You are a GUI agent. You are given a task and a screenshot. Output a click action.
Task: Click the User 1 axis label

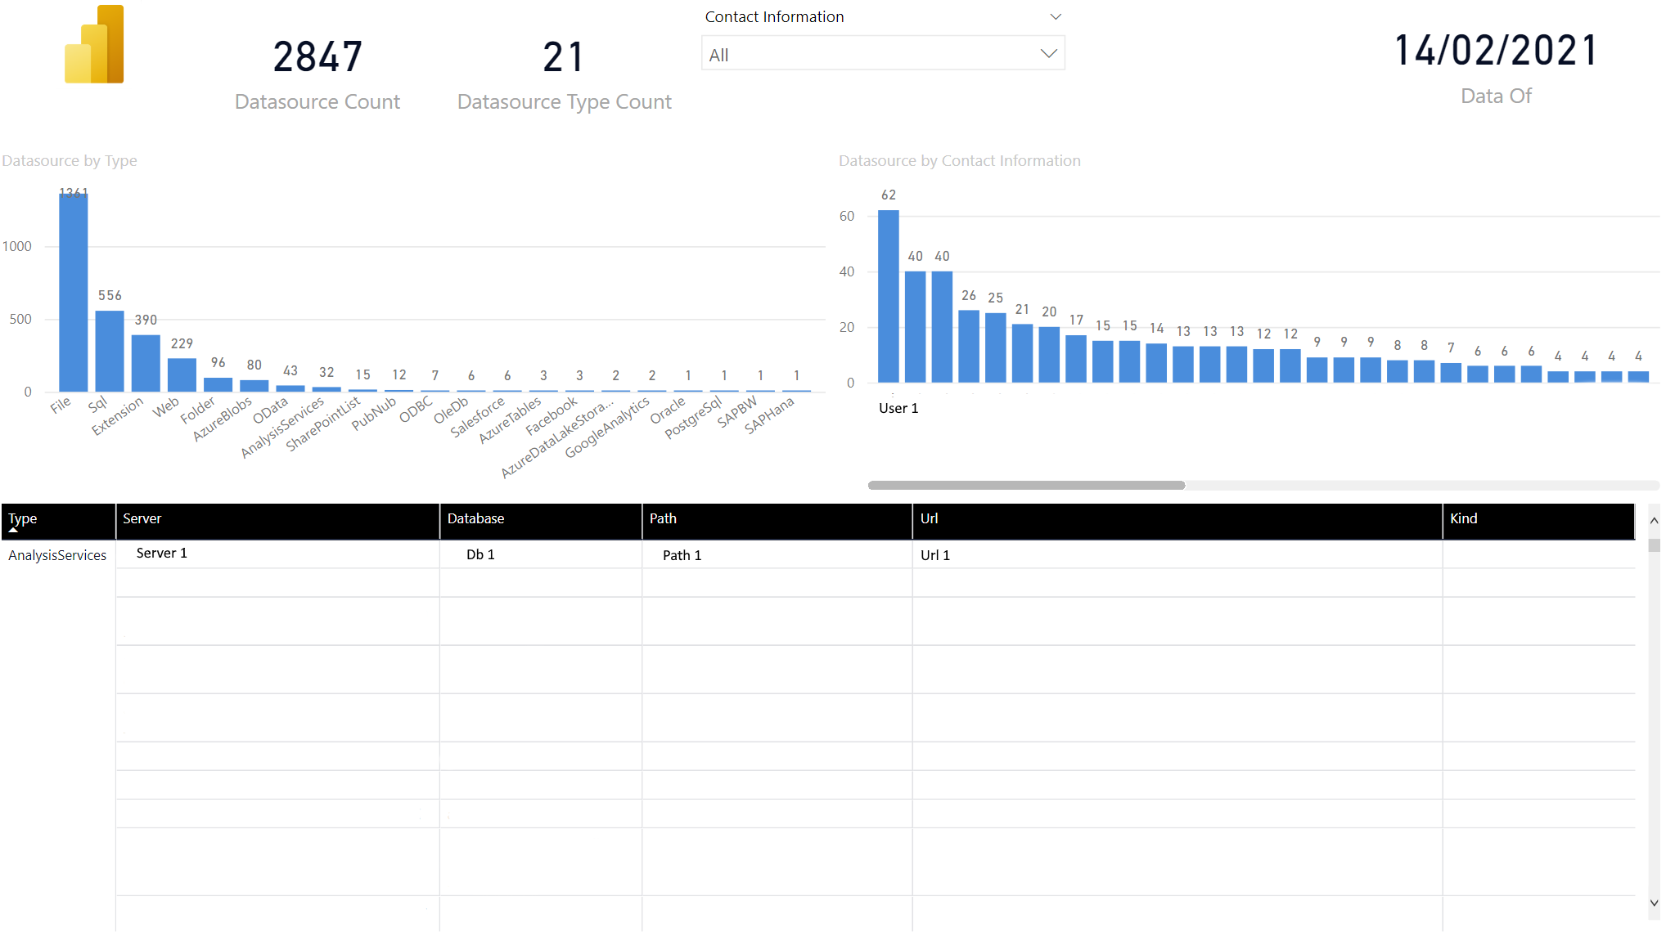point(898,408)
